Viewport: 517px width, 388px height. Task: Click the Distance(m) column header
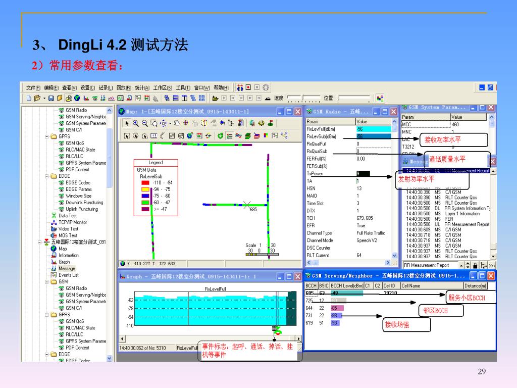(475, 286)
